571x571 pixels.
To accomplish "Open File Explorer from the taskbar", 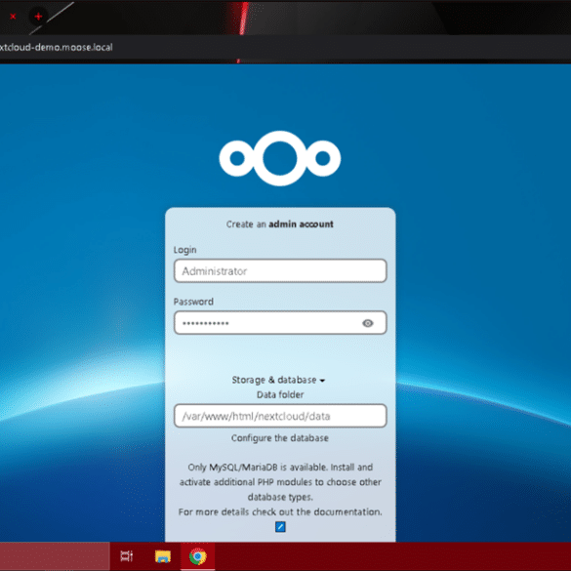I will pyautogui.click(x=162, y=556).
